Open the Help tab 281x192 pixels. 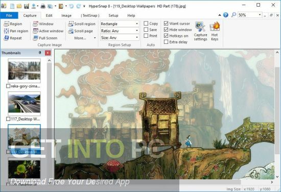131,16
